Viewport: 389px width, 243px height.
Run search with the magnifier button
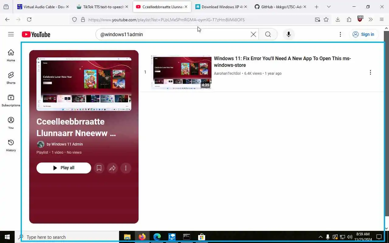(x=268, y=34)
